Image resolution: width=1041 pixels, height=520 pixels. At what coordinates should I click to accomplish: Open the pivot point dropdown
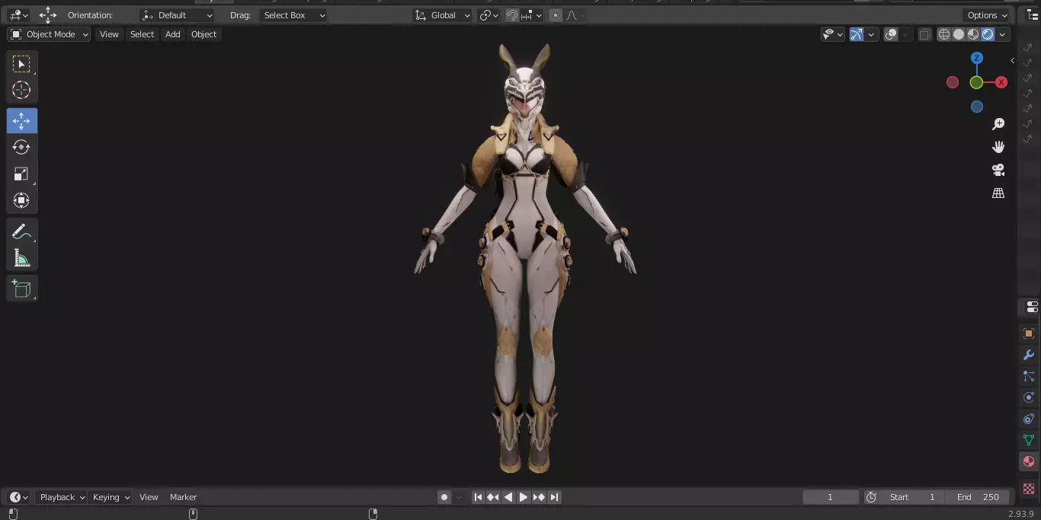488,15
